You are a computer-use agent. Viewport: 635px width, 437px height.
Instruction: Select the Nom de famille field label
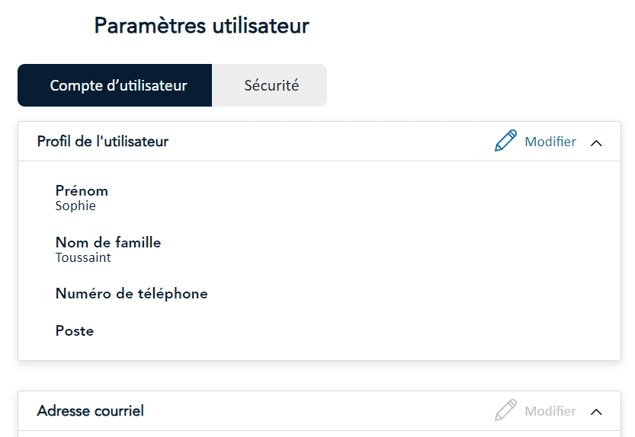(x=108, y=242)
